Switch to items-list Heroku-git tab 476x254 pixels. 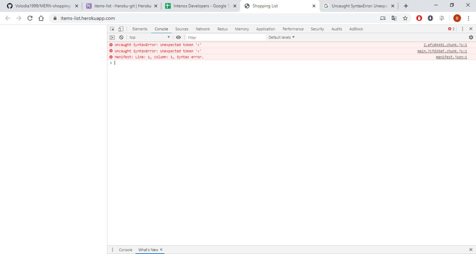coord(123,6)
